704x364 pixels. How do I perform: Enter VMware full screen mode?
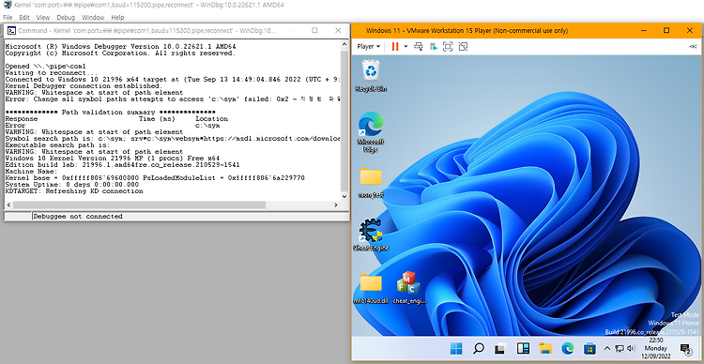coord(448,46)
